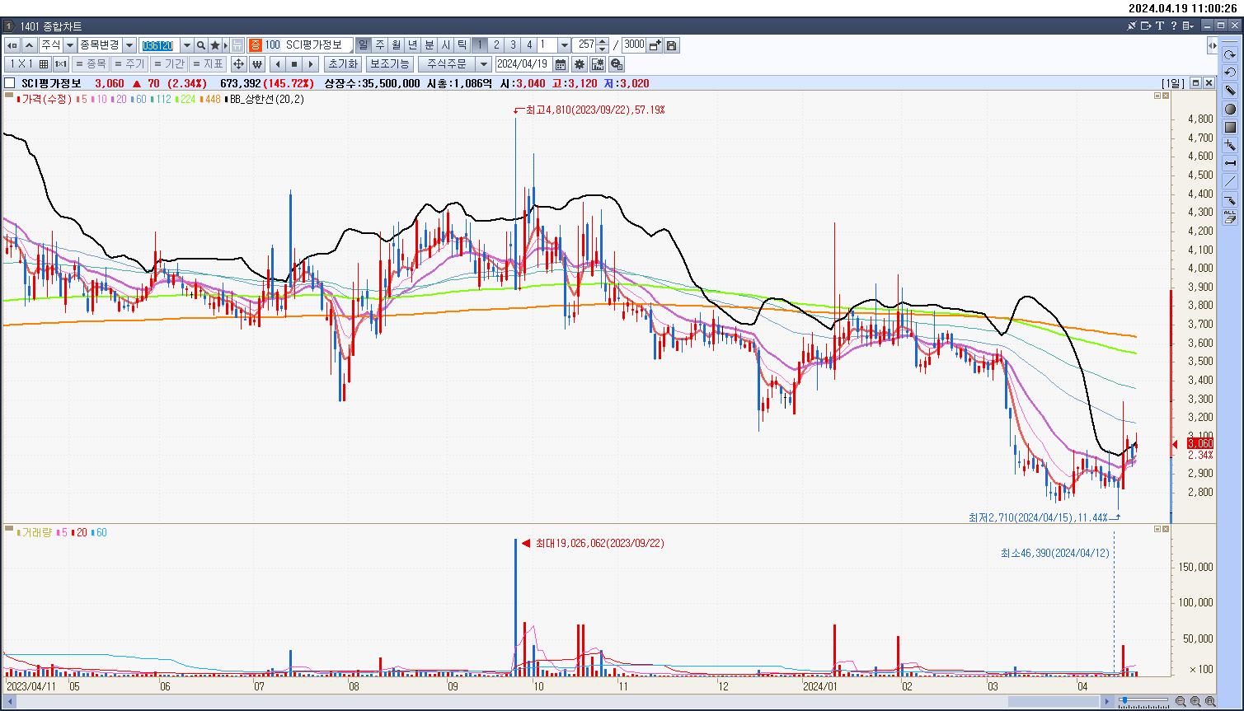1244x711 pixels.
Task: Click the globe settings icon after date field
Action: (616, 64)
